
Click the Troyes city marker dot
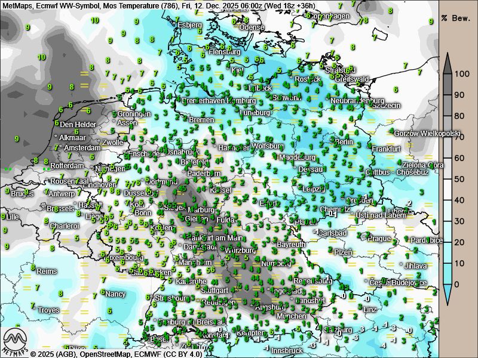[35, 310]
